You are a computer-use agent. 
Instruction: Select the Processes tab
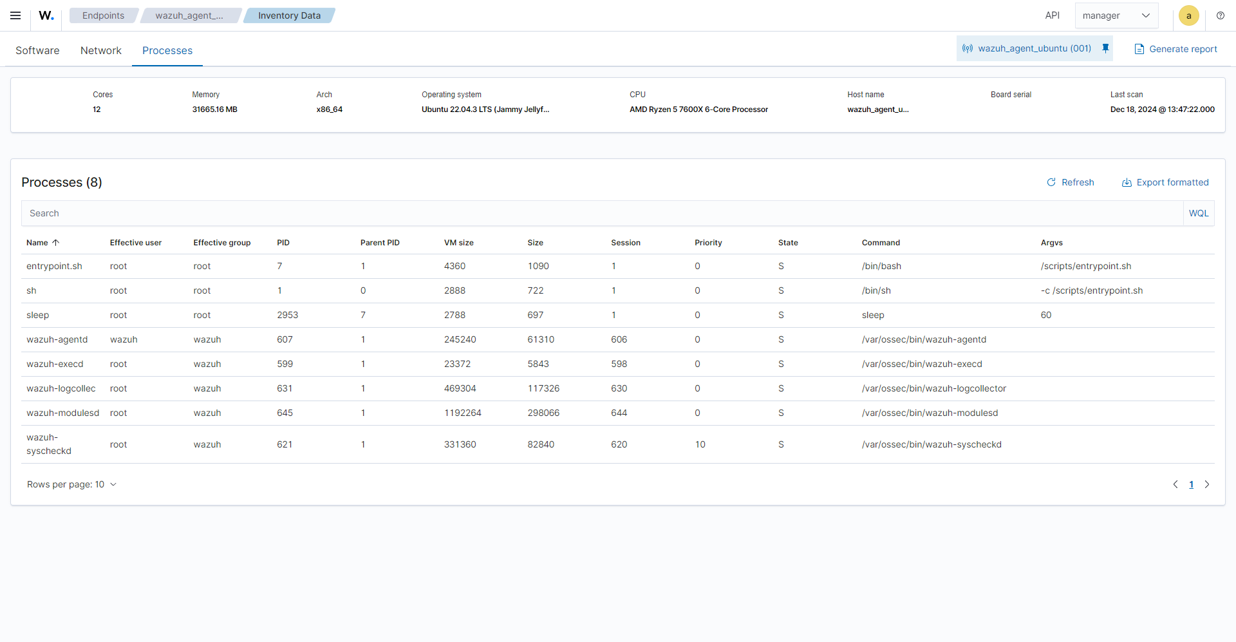click(x=167, y=50)
